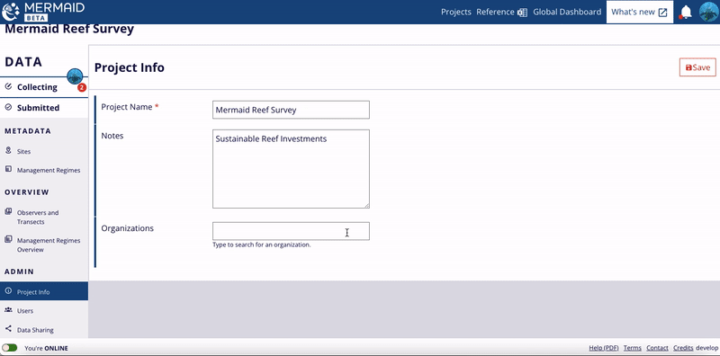
Task: Click the Sites map pin icon
Action: pyautogui.click(x=8, y=150)
